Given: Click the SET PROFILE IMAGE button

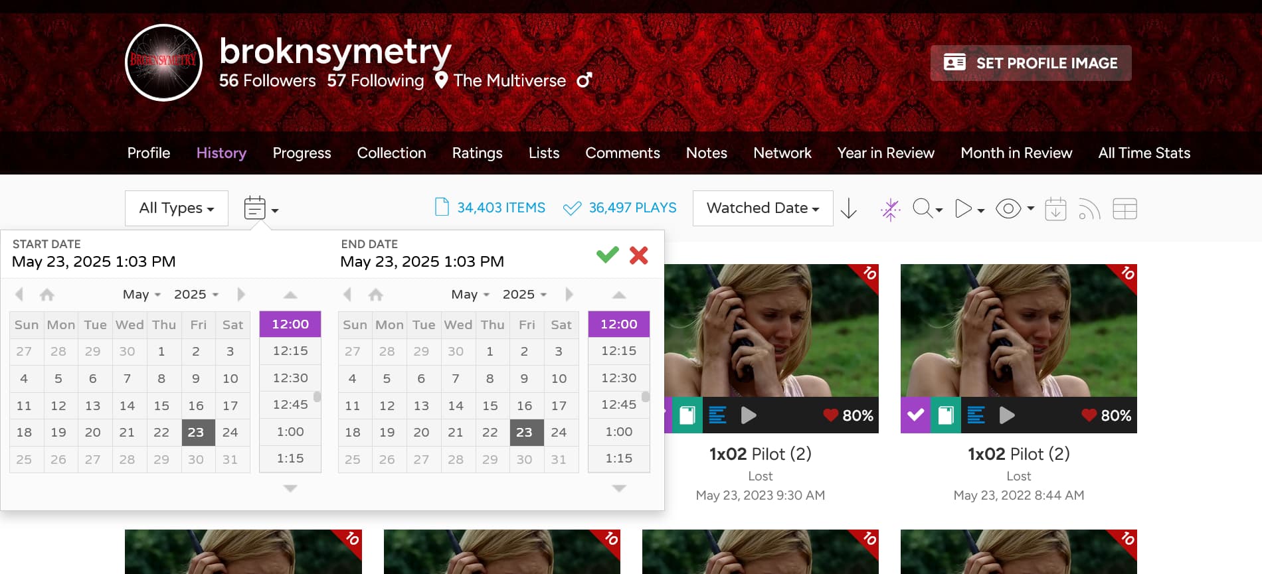Looking at the screenshot, I should (1031, 63).
